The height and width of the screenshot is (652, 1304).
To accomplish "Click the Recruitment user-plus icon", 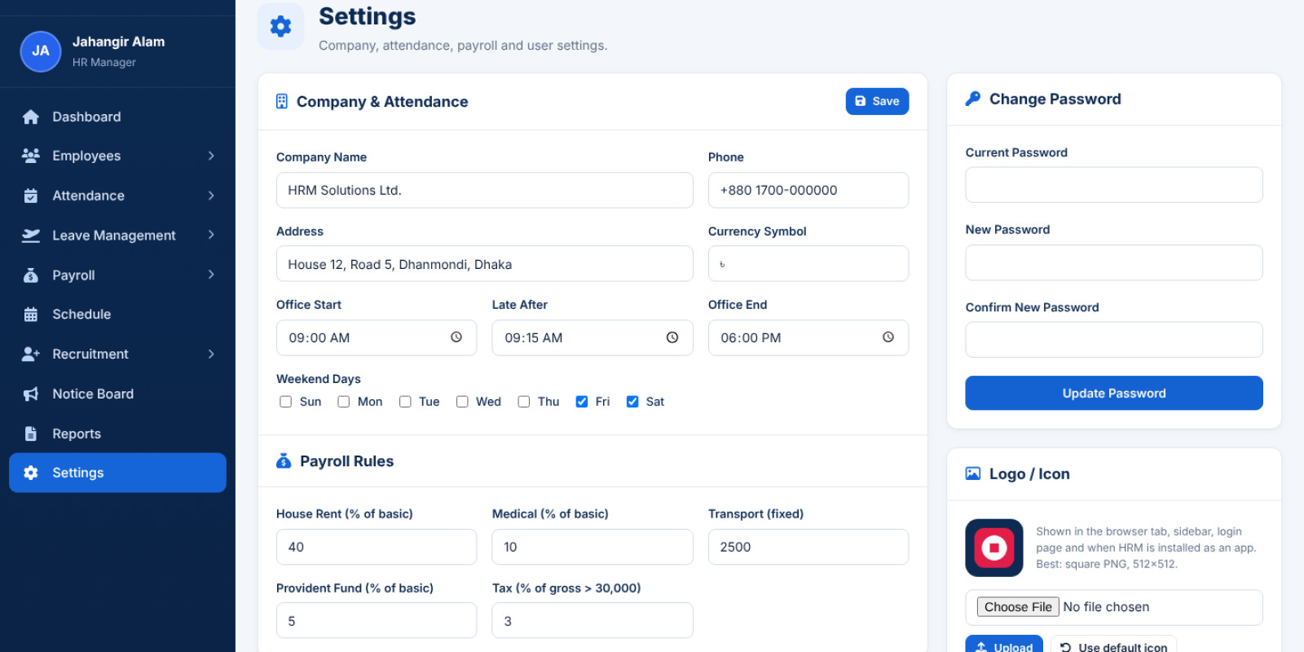I will coord(31,354).
